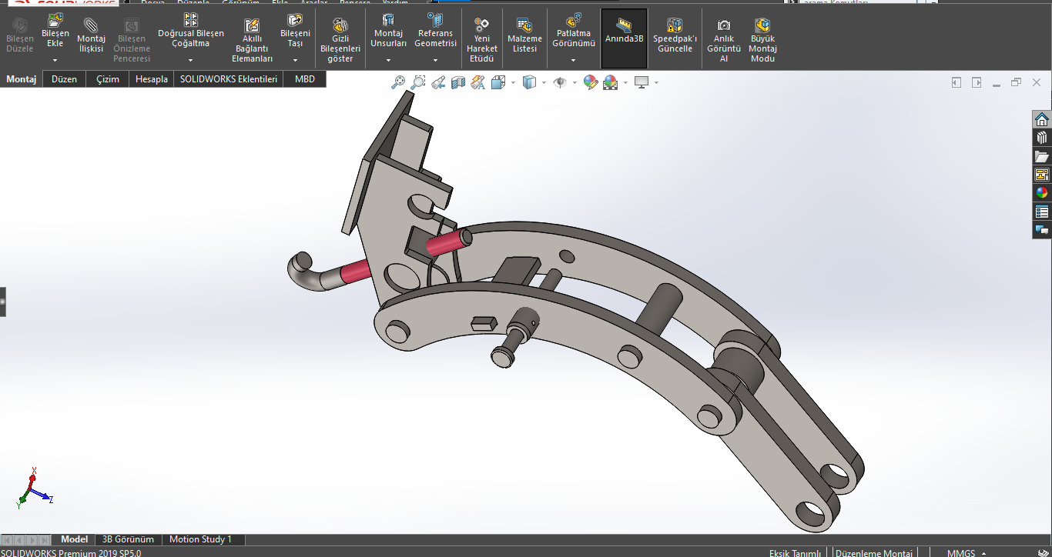Open the View Settings dropdown arrow
Screen dimensions: 1052x557
656,82
